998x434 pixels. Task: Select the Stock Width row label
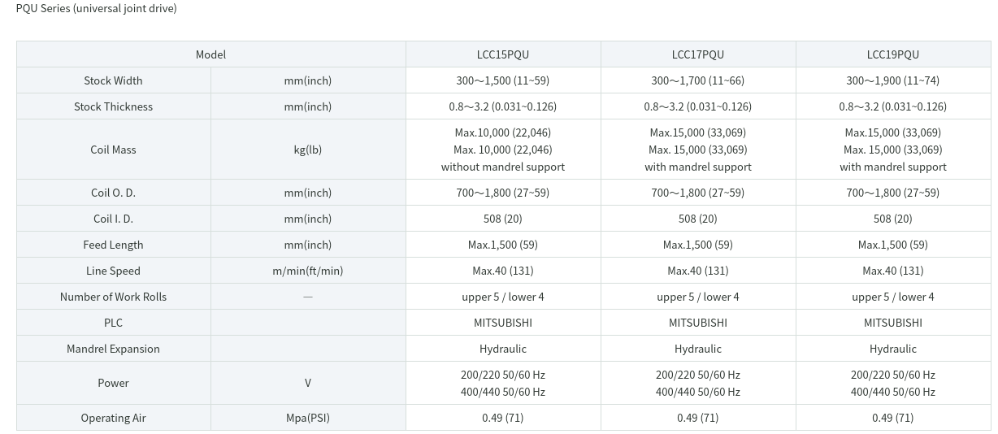pos(114,80)
